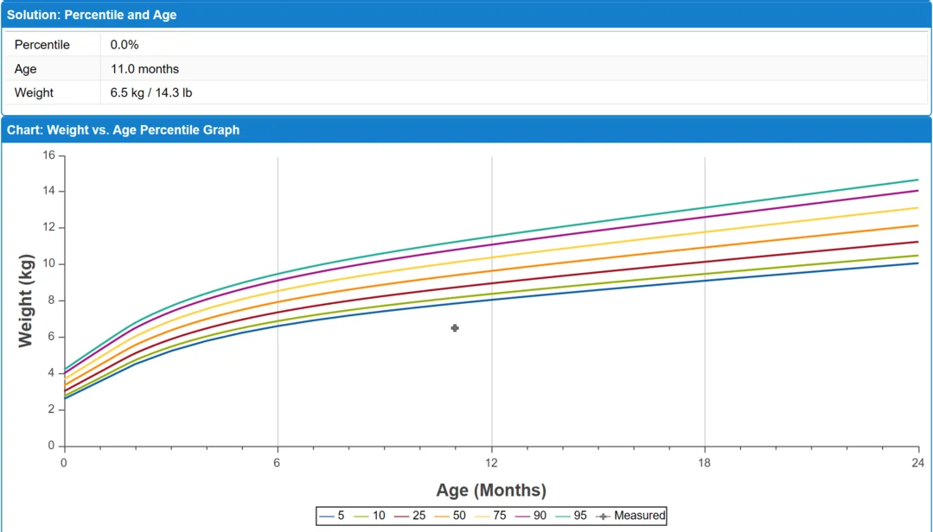Click the 6 month x-axis tick label
This screenshot has height=532, width=933.
278,463
